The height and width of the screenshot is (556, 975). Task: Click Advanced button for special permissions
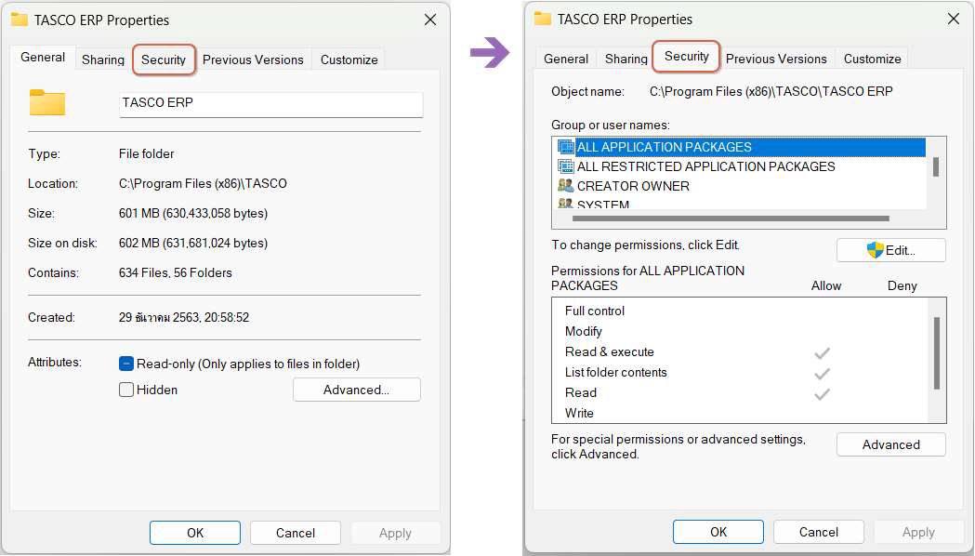890,444
